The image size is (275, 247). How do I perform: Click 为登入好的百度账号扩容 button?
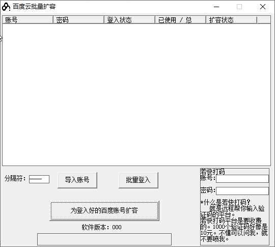point(104,210)
